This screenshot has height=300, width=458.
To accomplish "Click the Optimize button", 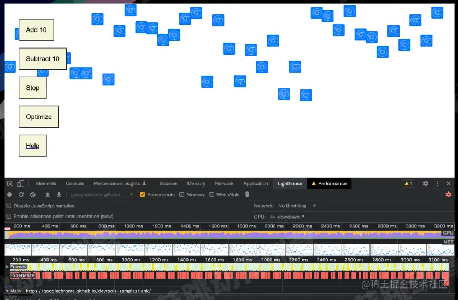I will (39, 117).
